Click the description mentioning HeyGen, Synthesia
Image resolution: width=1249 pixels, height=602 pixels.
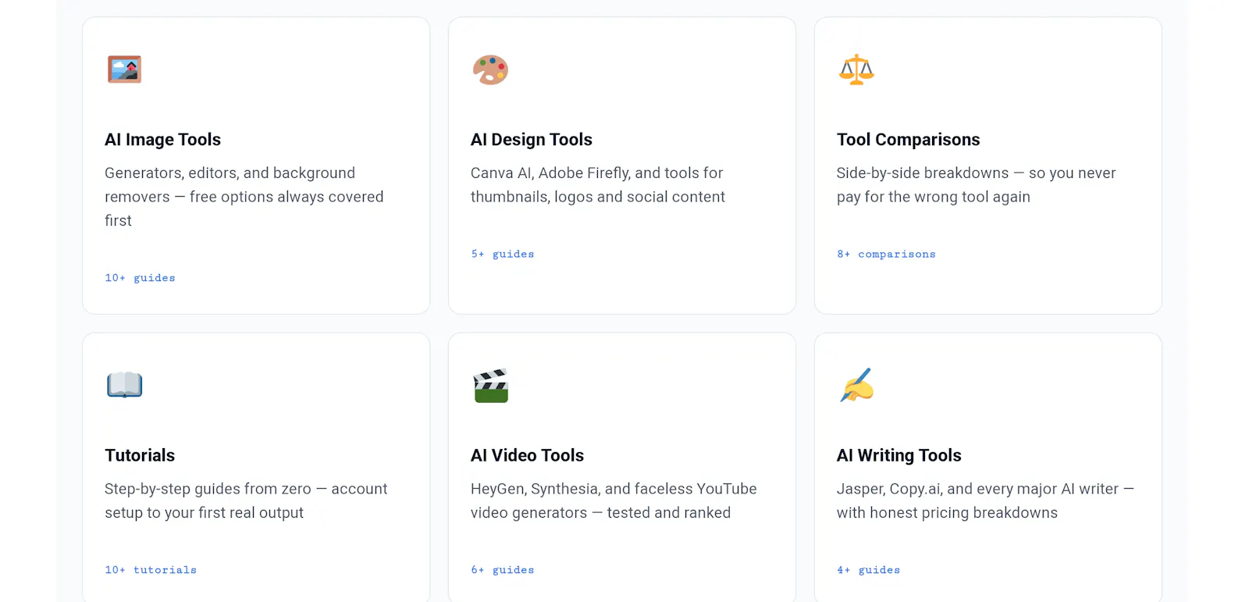[x=614, y=500]
